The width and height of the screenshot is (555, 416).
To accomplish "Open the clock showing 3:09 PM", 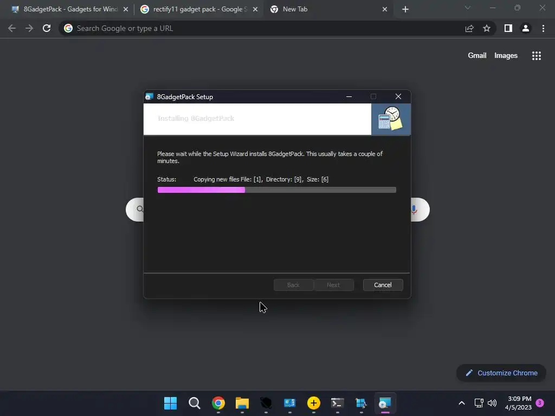I will point(518,403).
